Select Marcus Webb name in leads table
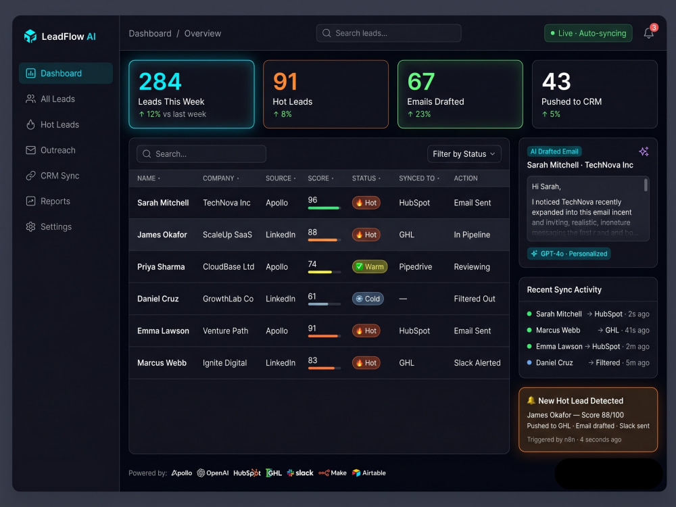Screen dimensions: 676x507 pos(162,363)
